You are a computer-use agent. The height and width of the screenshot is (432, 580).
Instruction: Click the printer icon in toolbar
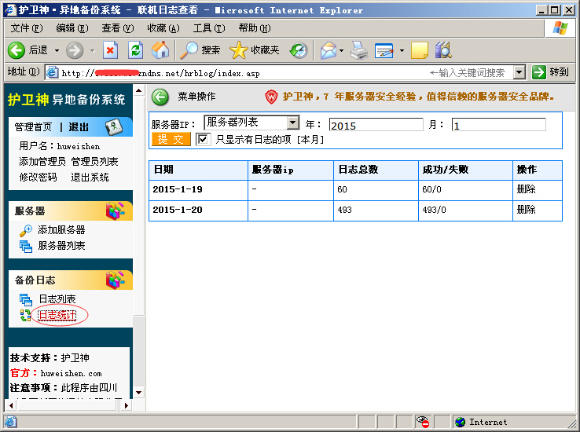click(359, 50)
